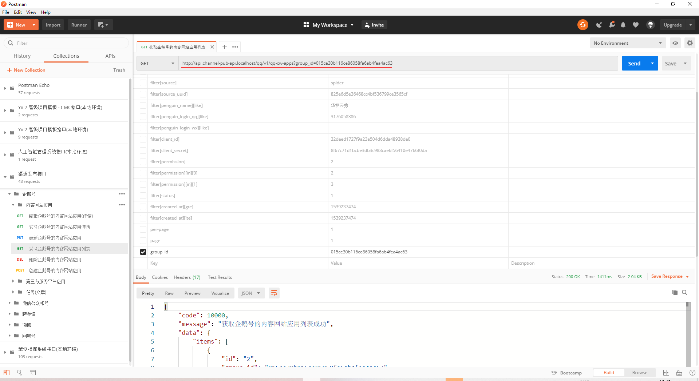The width and height of the screenshot is (699, 381).
Task: Enable the filter[status] parameter checkbox
Action: pos(143,196)
